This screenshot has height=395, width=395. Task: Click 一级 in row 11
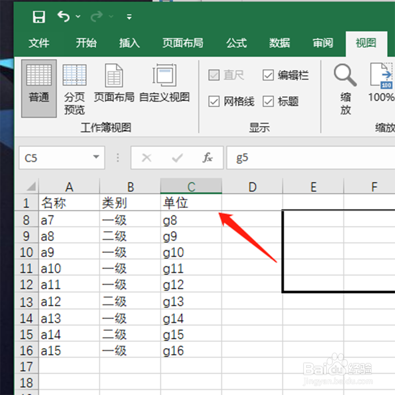tap(130, 268)
